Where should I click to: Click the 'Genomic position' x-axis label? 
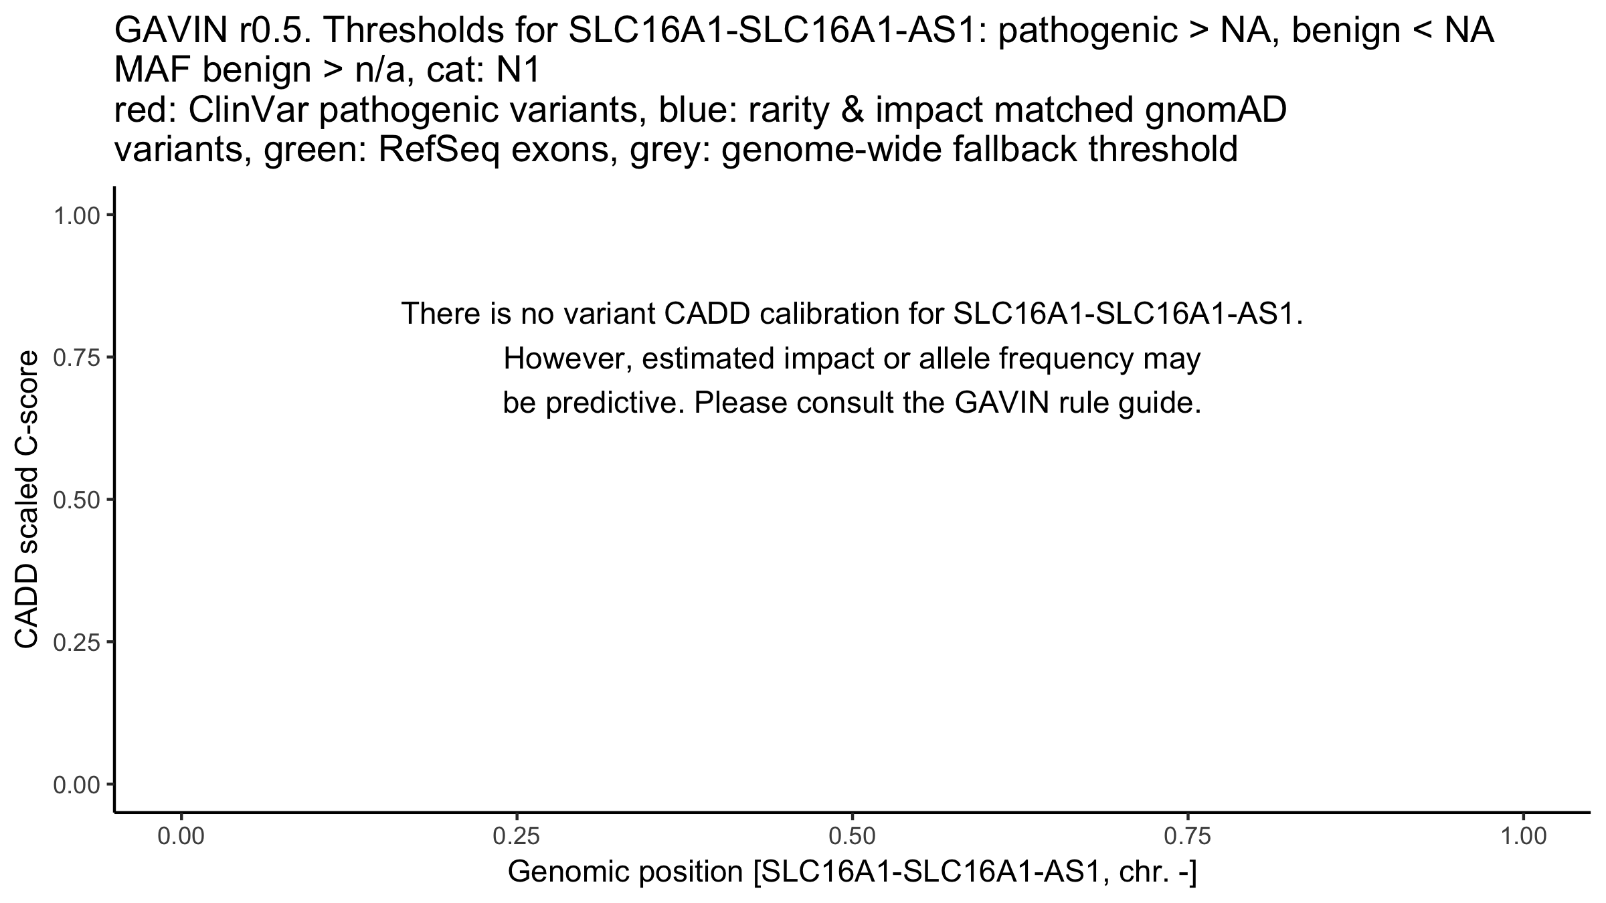coord(852,872)
